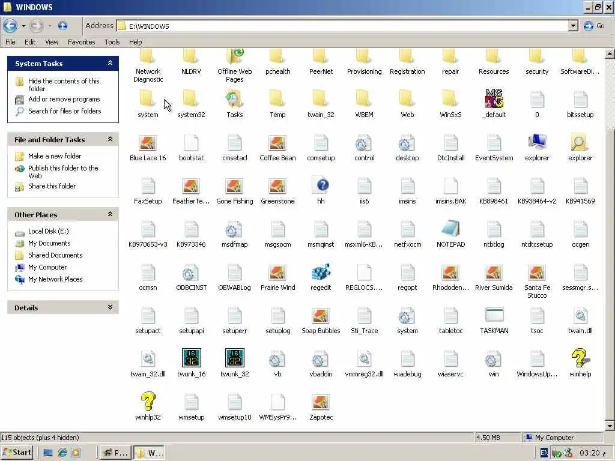Open the View menu
615x461 pixels.
click(52, 42)
